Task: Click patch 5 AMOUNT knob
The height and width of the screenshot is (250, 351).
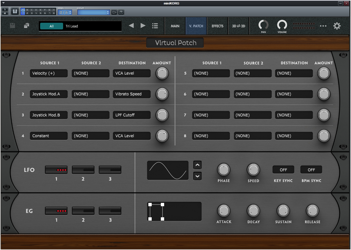Action: (324, 73)
